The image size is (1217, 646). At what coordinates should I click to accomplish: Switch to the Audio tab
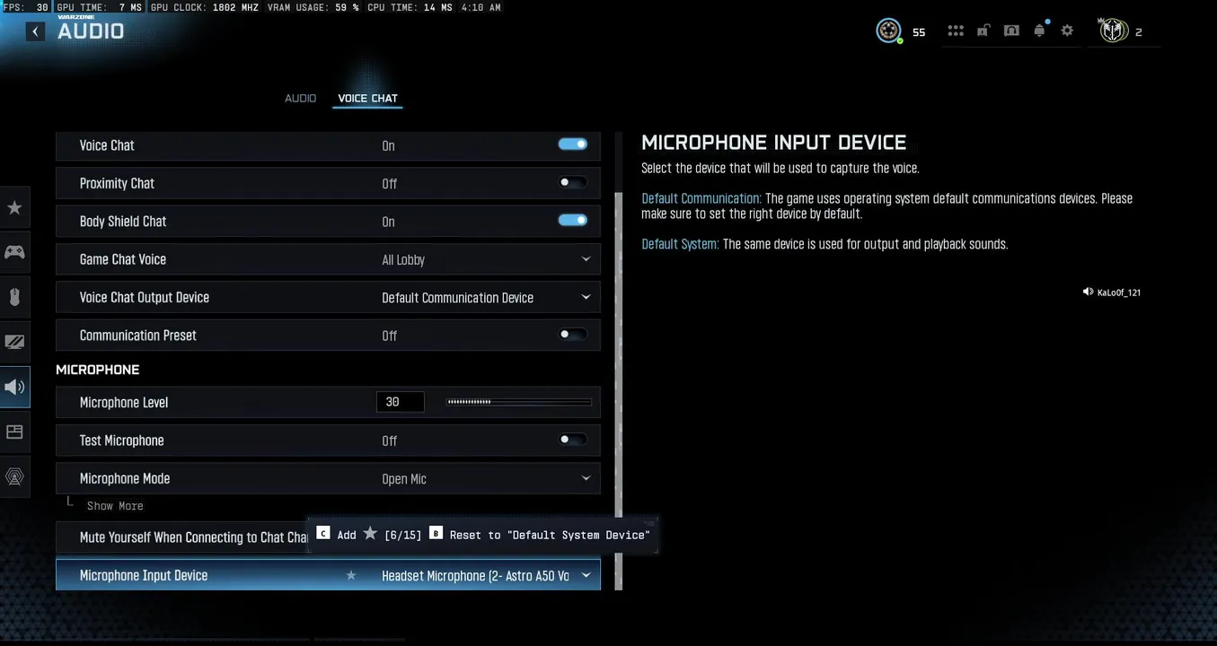pos(300,98)
